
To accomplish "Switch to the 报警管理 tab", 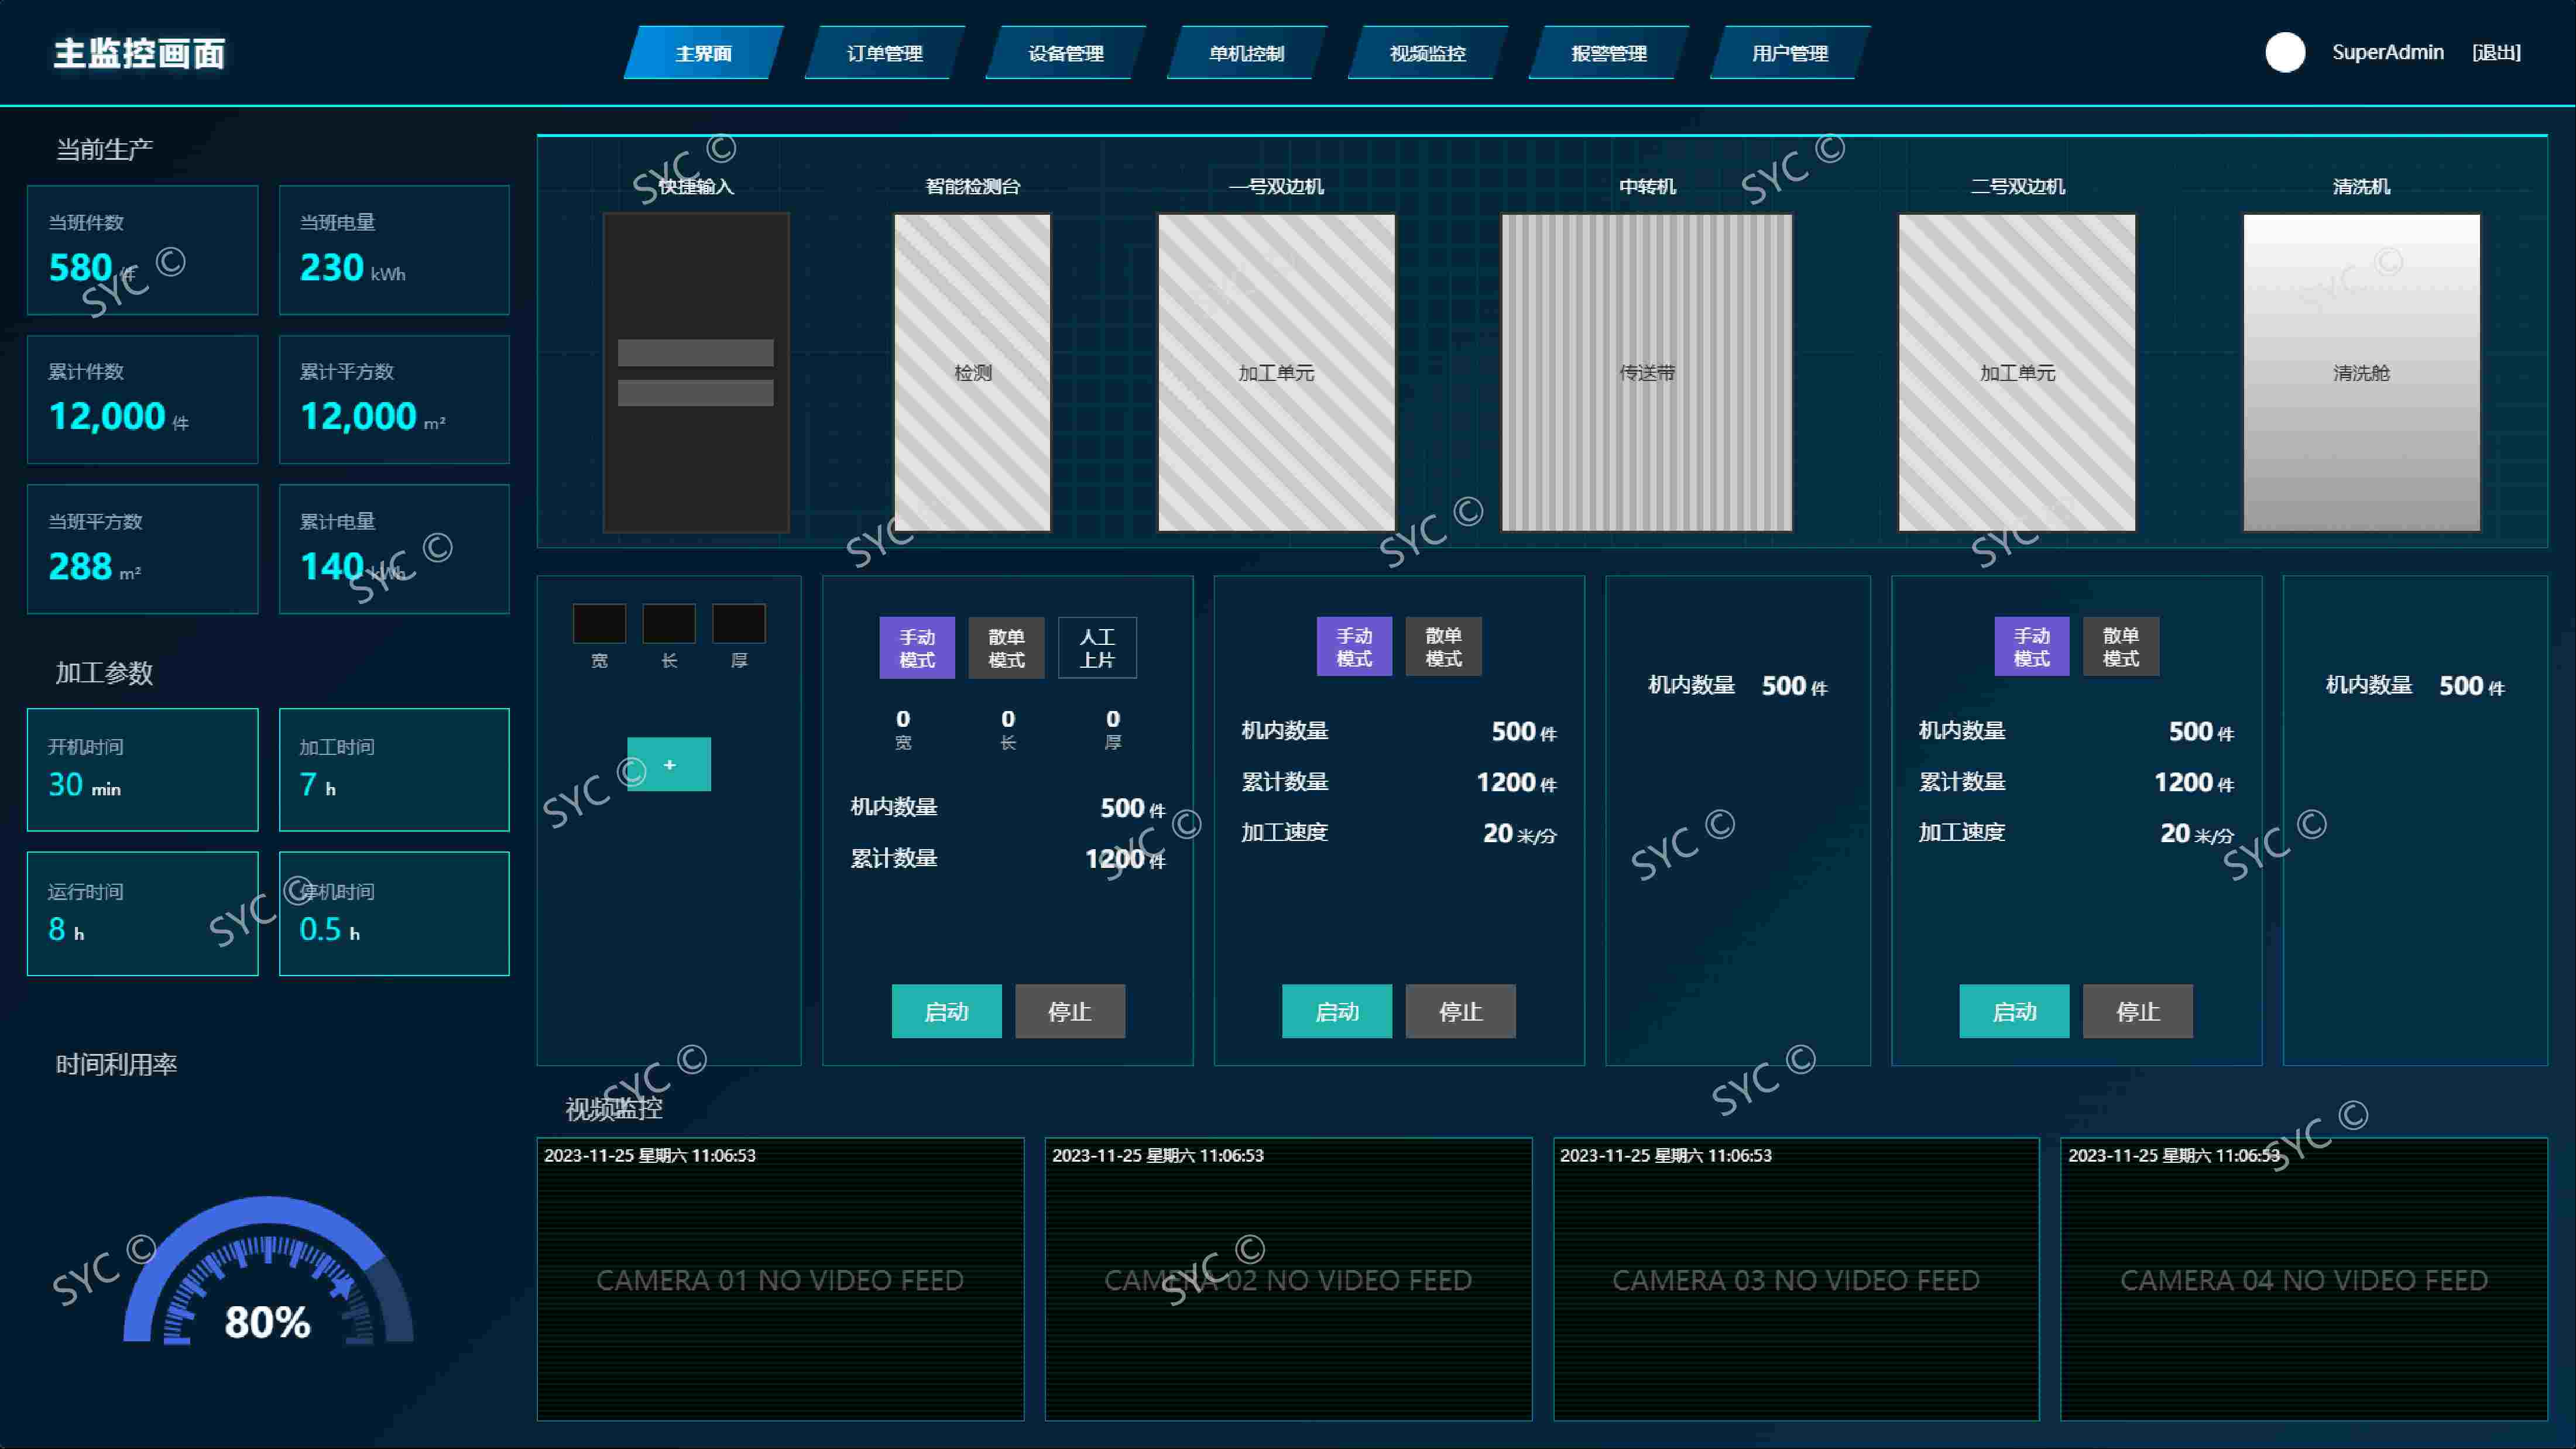I will [1609, 53].
